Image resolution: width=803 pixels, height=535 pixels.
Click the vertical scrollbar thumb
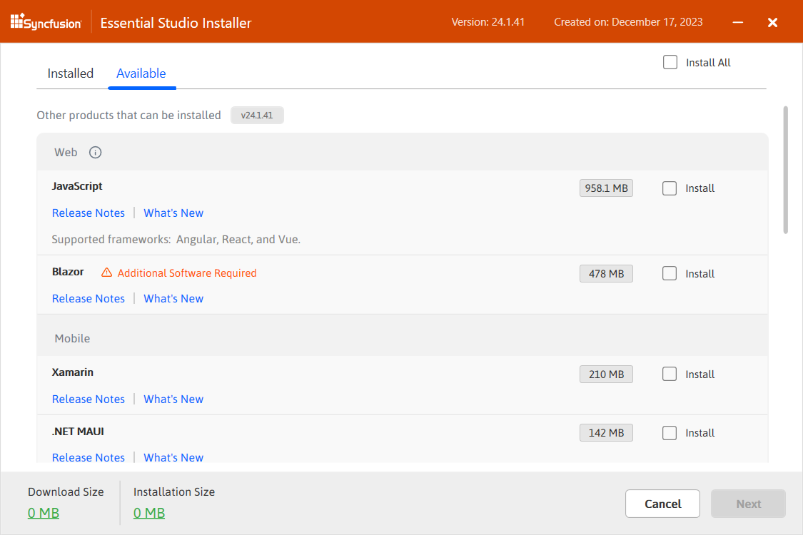(x=786, y=170)
